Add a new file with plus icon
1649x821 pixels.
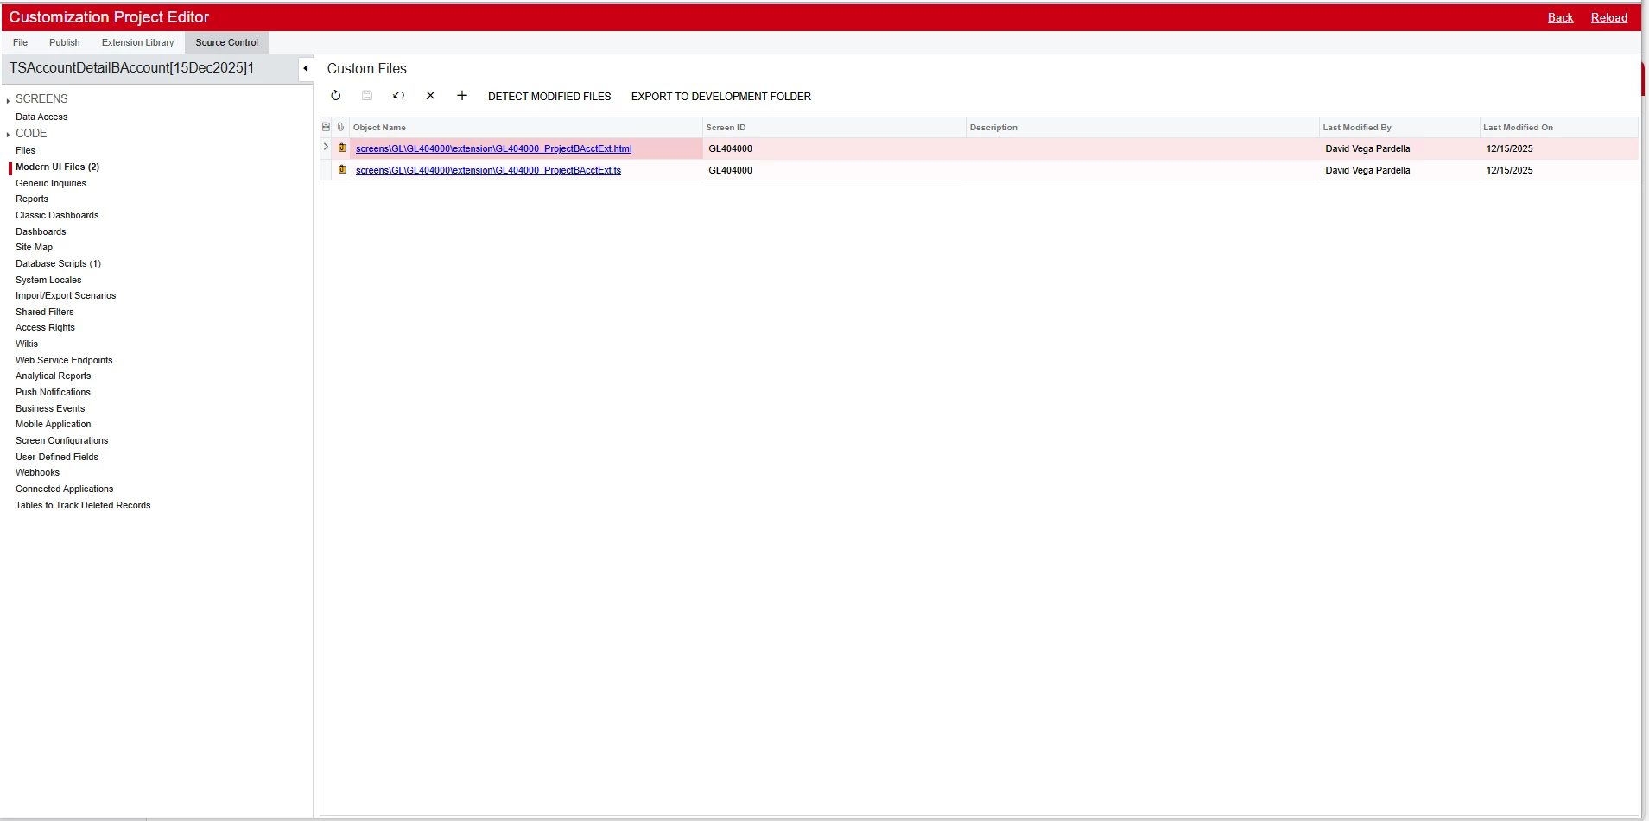(x=462, y=96)
